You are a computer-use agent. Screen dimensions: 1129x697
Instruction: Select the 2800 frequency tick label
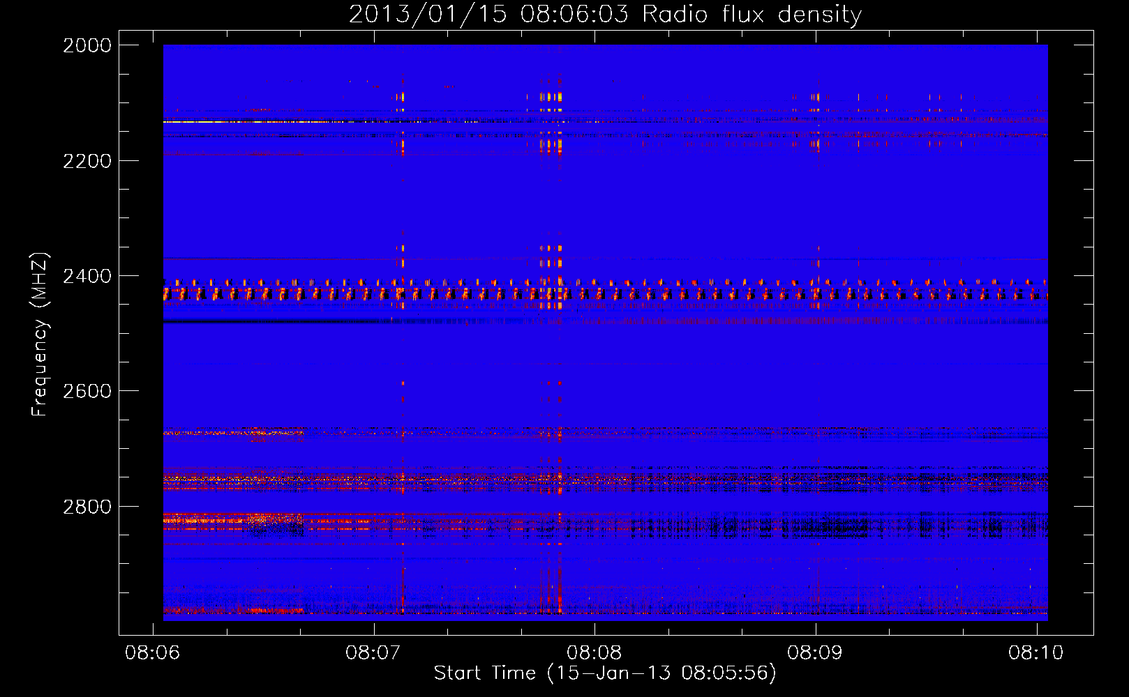pos(87,507)
